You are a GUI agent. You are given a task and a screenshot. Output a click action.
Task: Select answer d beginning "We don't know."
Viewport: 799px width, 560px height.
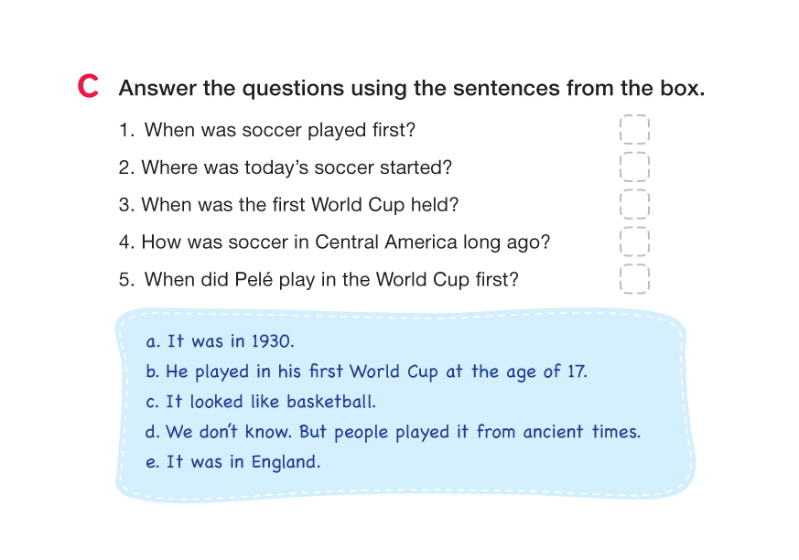pos(393,432)
